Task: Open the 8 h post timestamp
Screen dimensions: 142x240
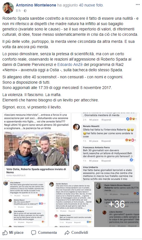Action: [18, 10]
